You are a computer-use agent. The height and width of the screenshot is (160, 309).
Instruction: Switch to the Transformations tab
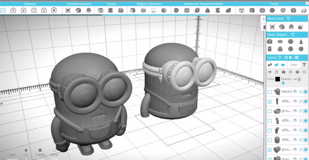tap(79, 4)
